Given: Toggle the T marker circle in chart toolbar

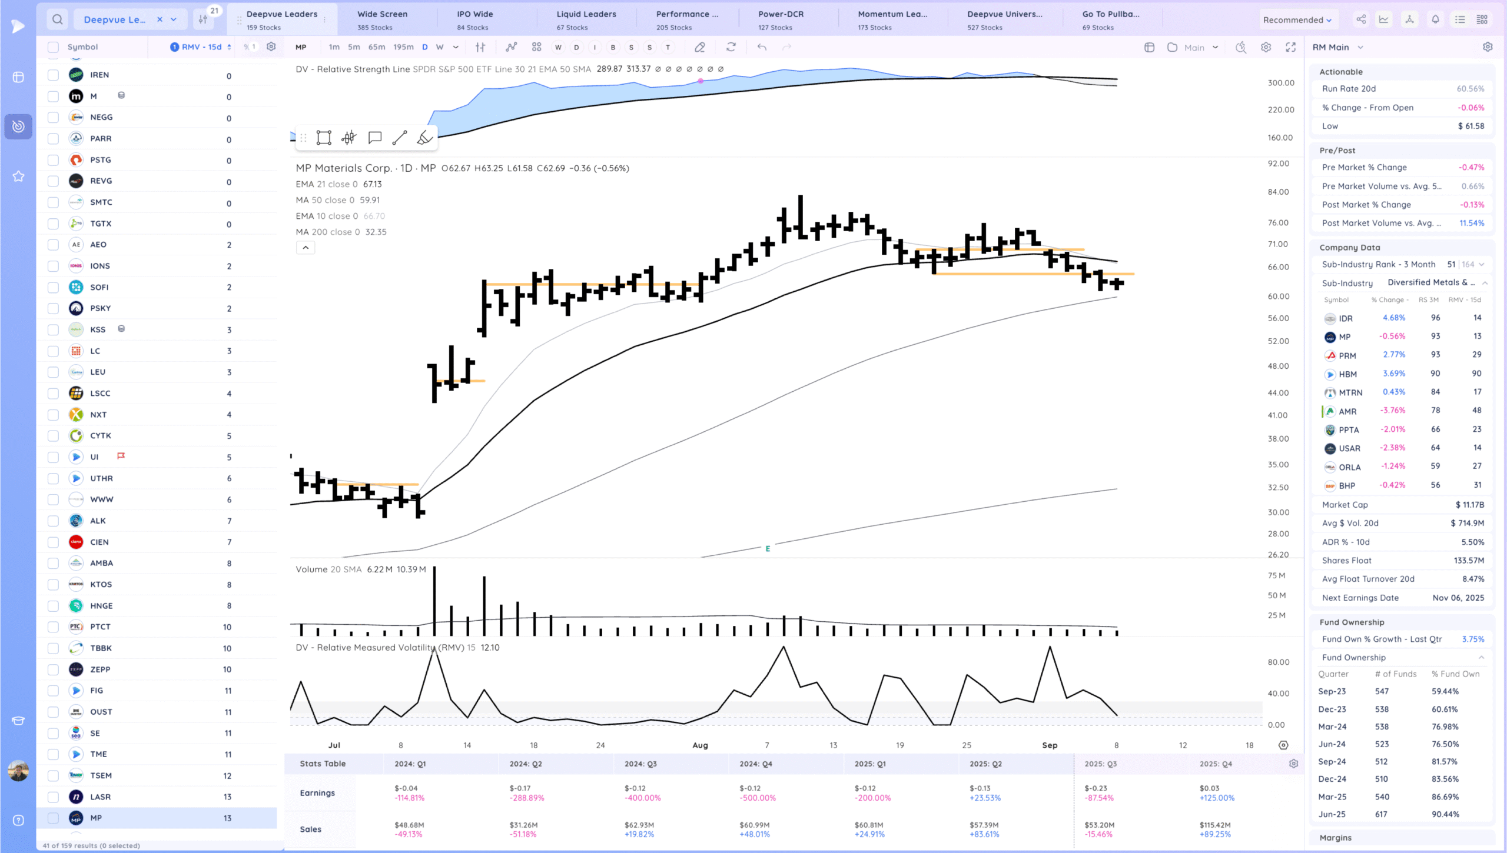Looking at the screenshot, I should tap(668, 47).
